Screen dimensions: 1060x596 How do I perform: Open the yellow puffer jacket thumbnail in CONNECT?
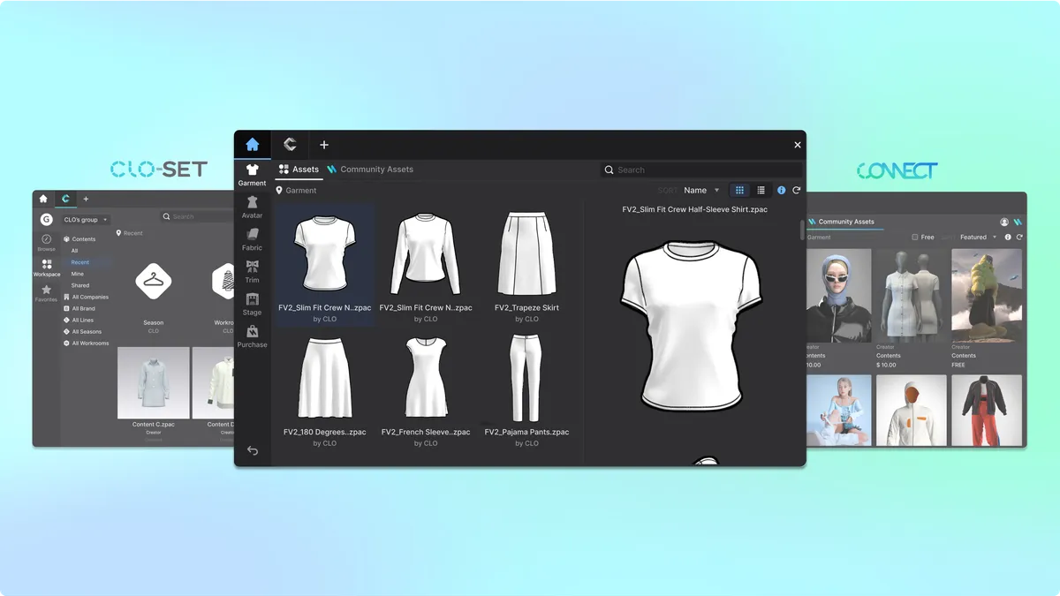tap(987, 295)
